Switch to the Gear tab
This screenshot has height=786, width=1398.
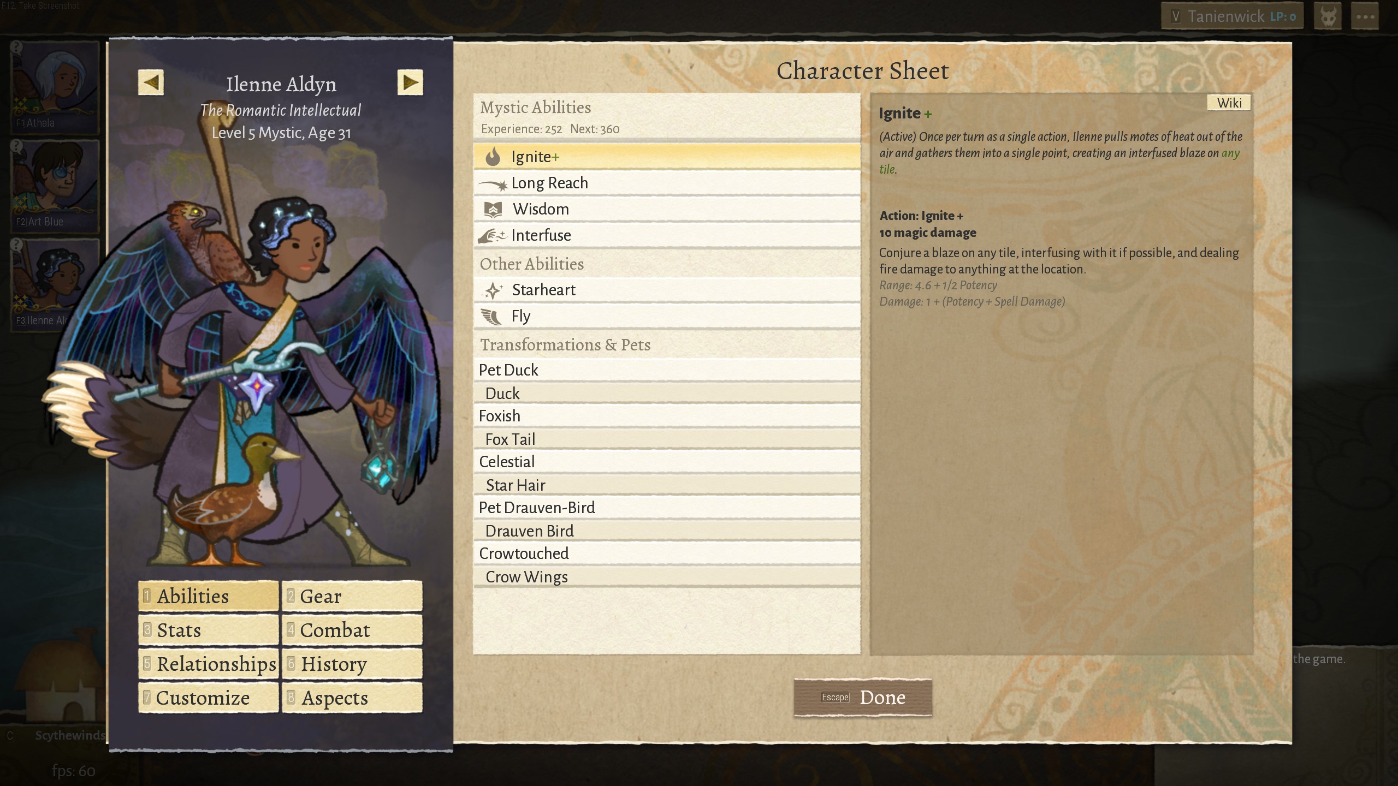click(352, 596)
